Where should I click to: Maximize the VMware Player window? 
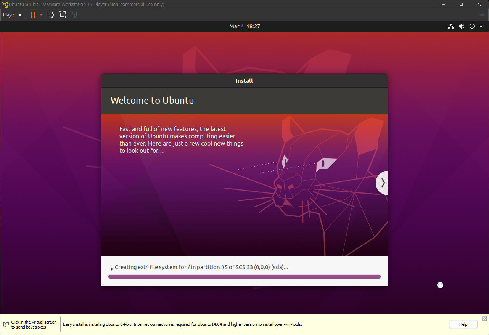(x=461, y=5)
